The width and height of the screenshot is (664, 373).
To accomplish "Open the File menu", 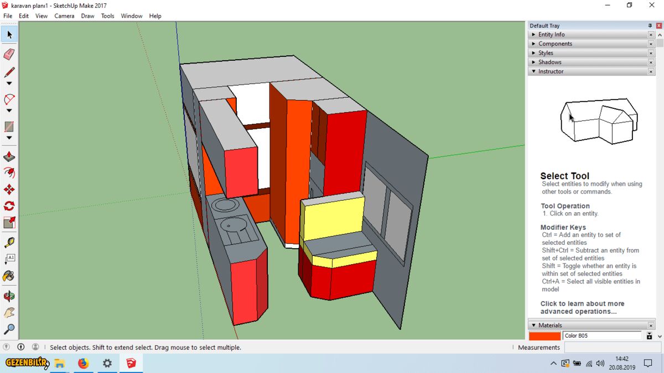I will click(x=8, y=16).
